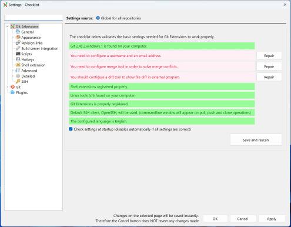Screen dimensions: 291x227
Task: Click the Default SSH client OpenSSH message
Action: point(162,112)
